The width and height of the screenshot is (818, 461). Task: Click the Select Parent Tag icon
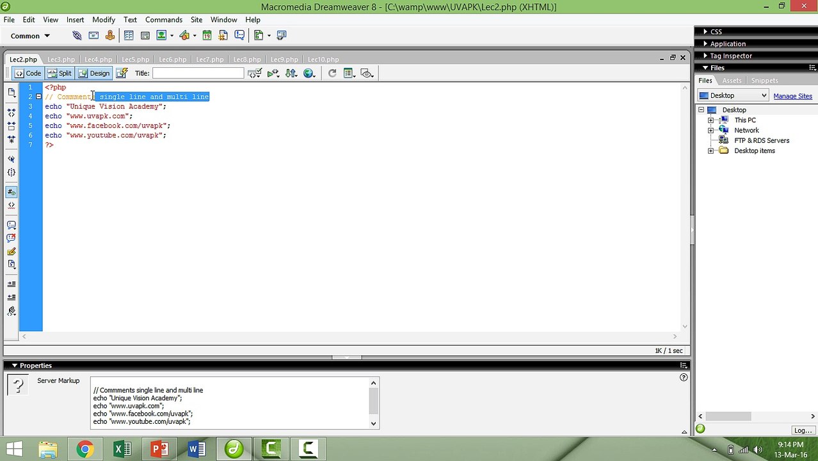click(x=12, y=159)
